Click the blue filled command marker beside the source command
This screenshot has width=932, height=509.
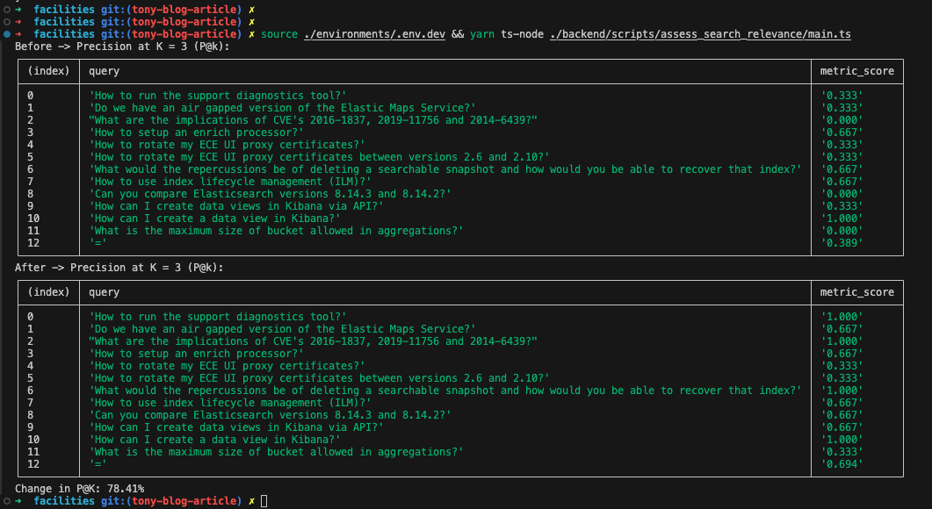pos(7,33)
